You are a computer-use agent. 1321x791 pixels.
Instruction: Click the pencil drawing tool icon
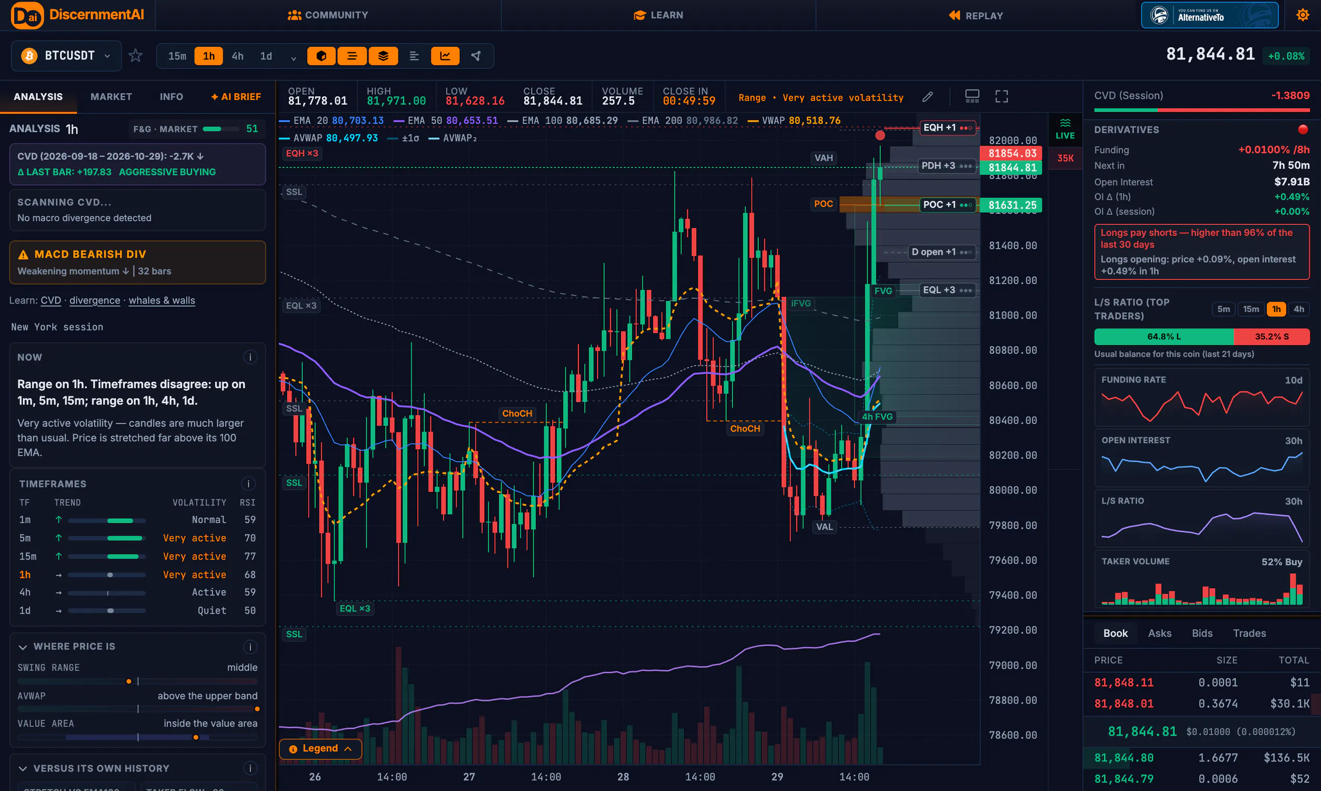click(927, 96)
